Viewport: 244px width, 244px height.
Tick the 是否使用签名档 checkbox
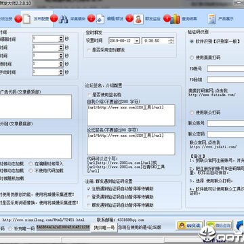point(89,95)
